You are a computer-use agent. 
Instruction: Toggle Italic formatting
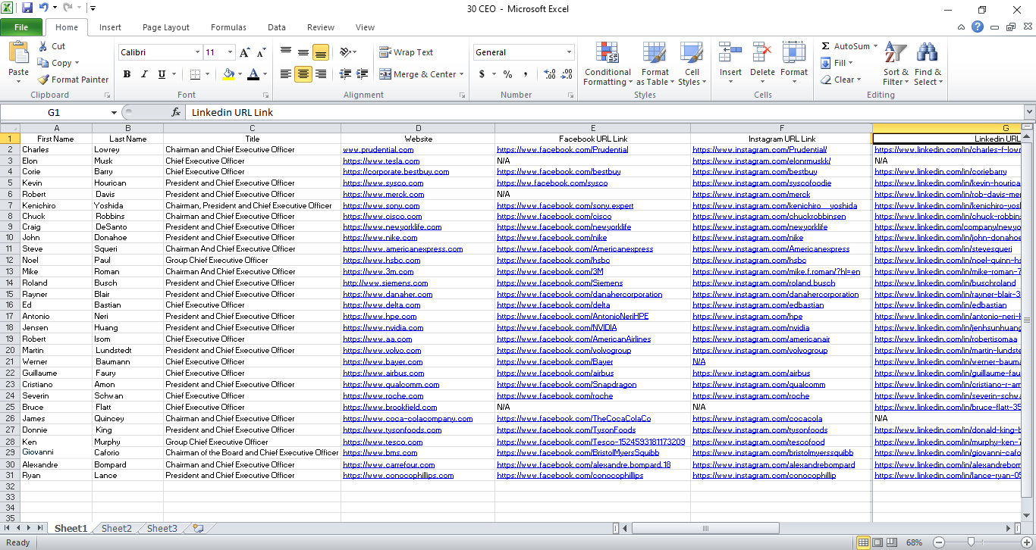coord(144,74)
